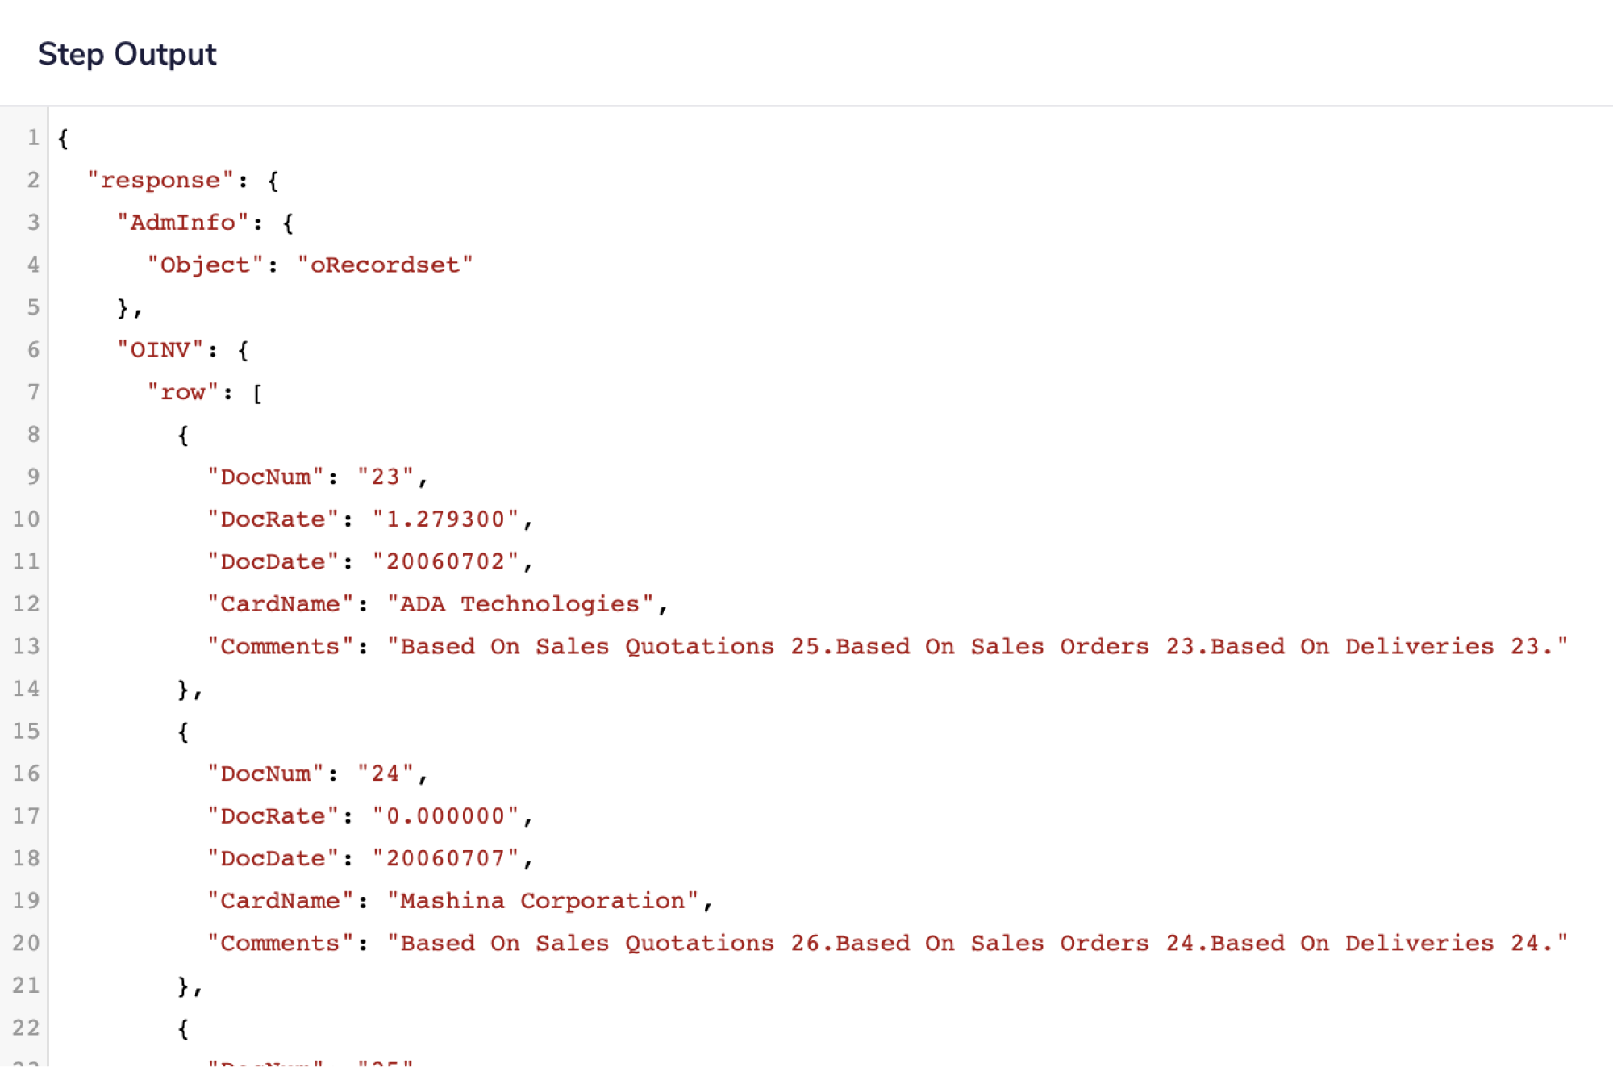Click the Comments text on line 20
The image size is (1613, 1080).
click(977, 943)
